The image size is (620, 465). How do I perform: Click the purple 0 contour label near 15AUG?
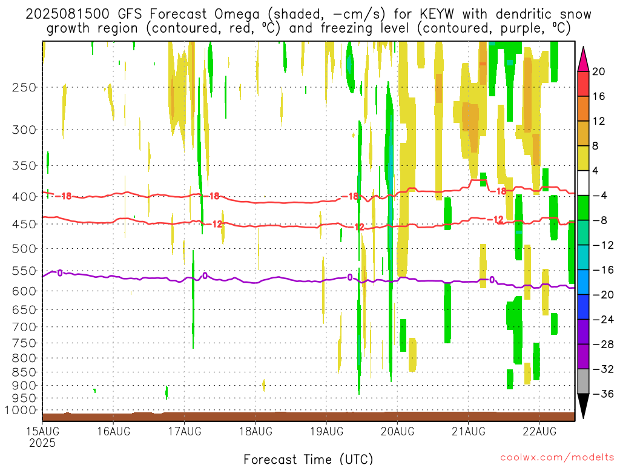coord(60,273)
